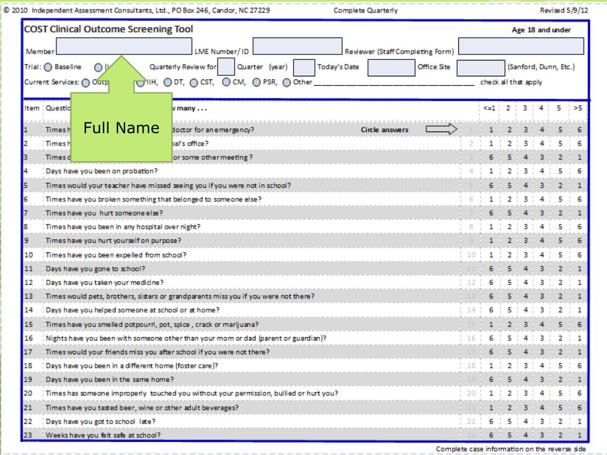Viewport: 607px width, 455px height.
Task: Click the copyright line with PO Box 246
Action: point(137,11)
